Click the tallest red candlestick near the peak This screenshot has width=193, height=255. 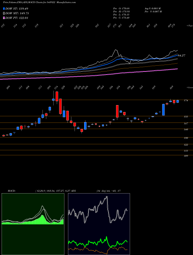[61, 106]
